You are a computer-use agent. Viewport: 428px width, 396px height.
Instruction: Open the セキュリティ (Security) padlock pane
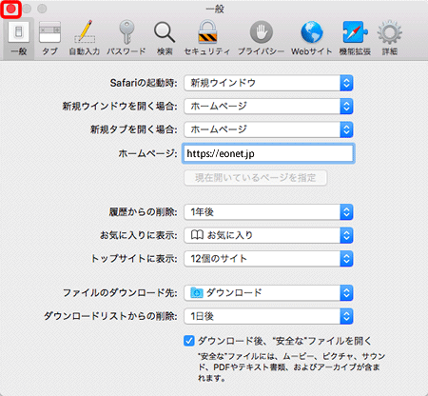click(207, 38)
